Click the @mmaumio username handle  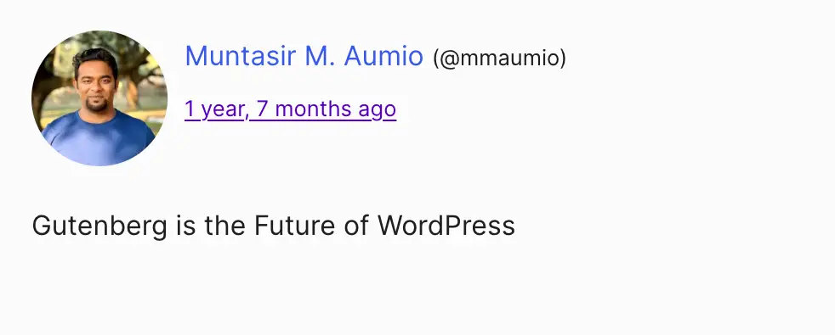pyautogui.click(x=499, y=58)
